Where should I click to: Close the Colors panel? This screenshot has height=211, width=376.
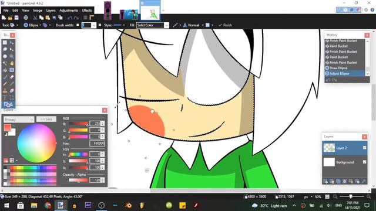click(105, 110)
